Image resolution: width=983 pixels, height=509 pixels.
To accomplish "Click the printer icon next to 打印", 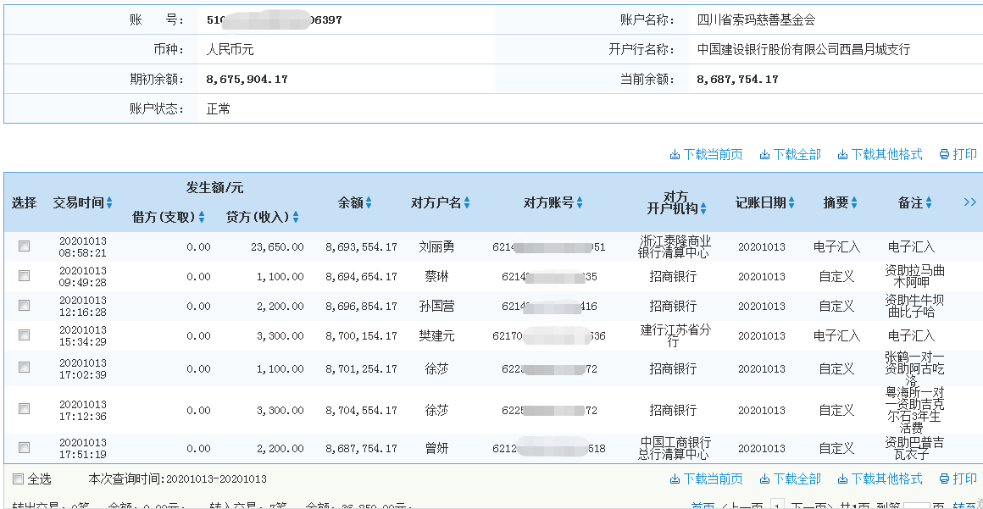I will click(943, 154).
